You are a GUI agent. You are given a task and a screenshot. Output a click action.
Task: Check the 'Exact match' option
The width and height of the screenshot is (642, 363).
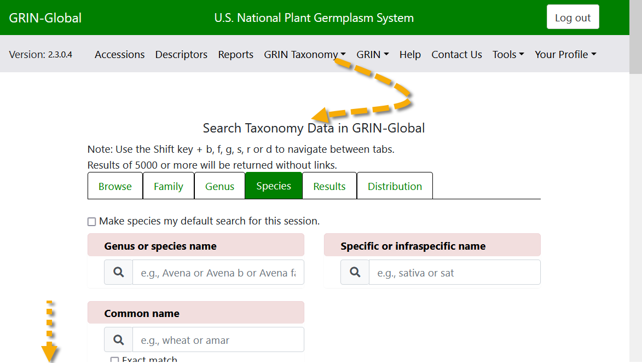click(114, 359)
